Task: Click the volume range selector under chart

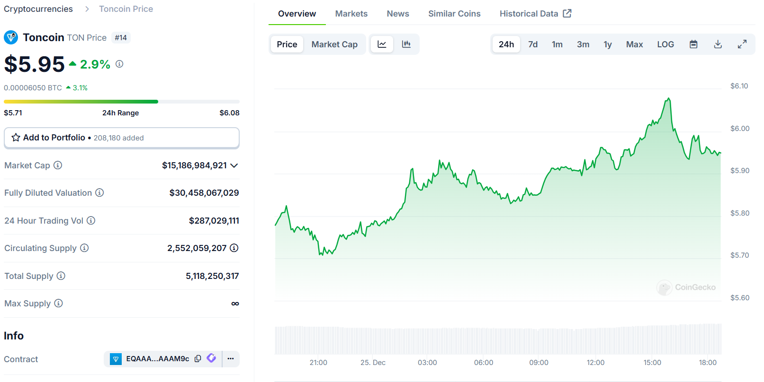Action: (x=498, y=339)
